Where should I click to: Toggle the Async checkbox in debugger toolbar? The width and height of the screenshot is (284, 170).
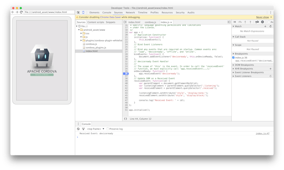[269, 22]
